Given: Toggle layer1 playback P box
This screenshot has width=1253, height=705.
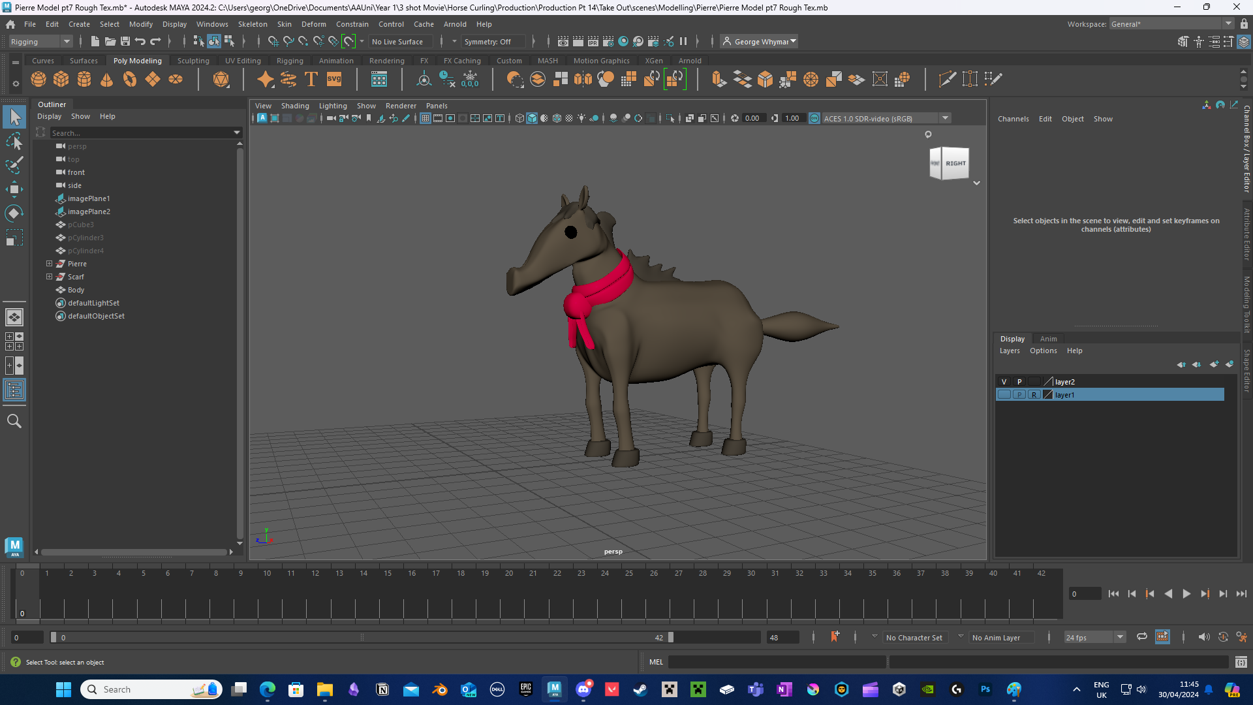Looking at the screenshot, I should coord(1019,395).
